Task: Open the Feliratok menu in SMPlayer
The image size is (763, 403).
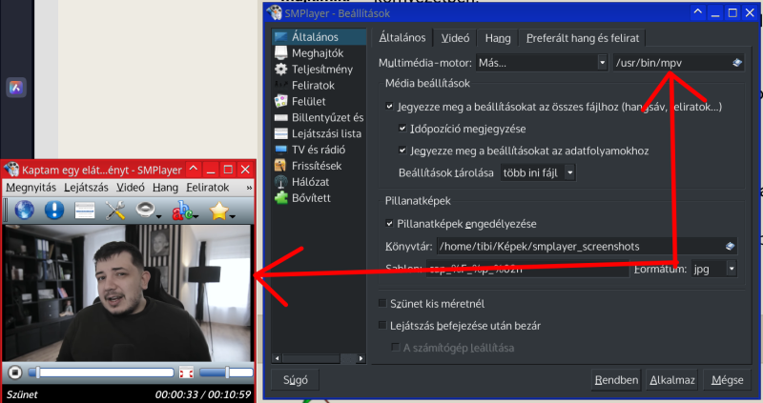Action: 207,187
